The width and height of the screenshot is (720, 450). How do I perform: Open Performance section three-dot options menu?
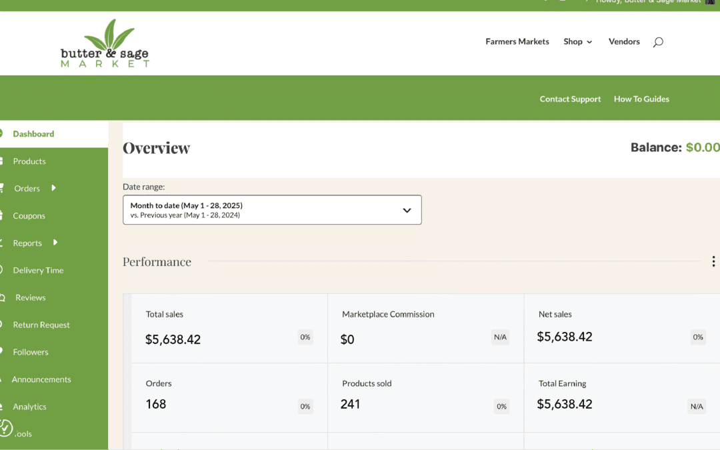(713, 261)
